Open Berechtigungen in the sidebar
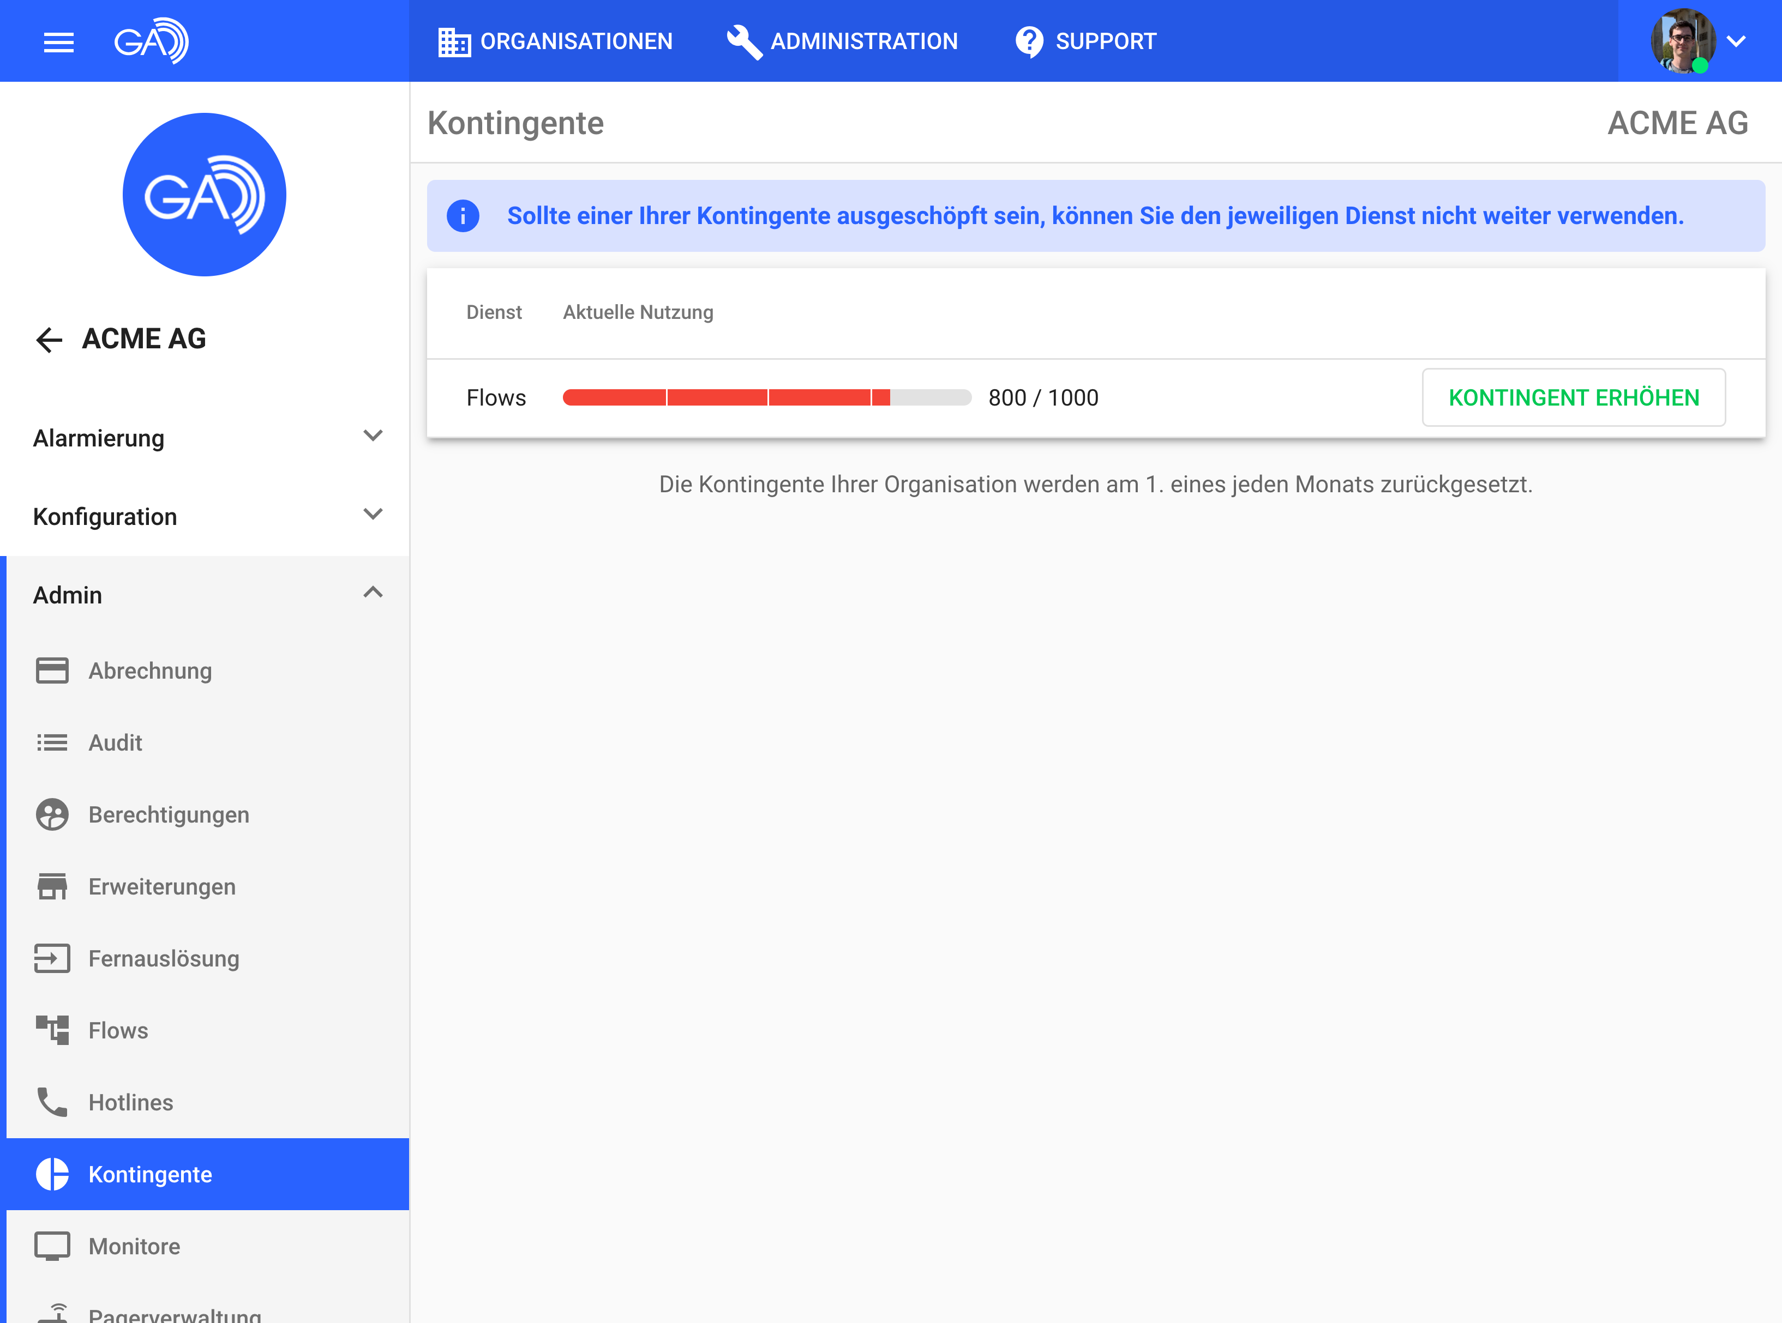Image resolution: width=1782 pixels, height=1323 pixels. [x=207, y=815]
